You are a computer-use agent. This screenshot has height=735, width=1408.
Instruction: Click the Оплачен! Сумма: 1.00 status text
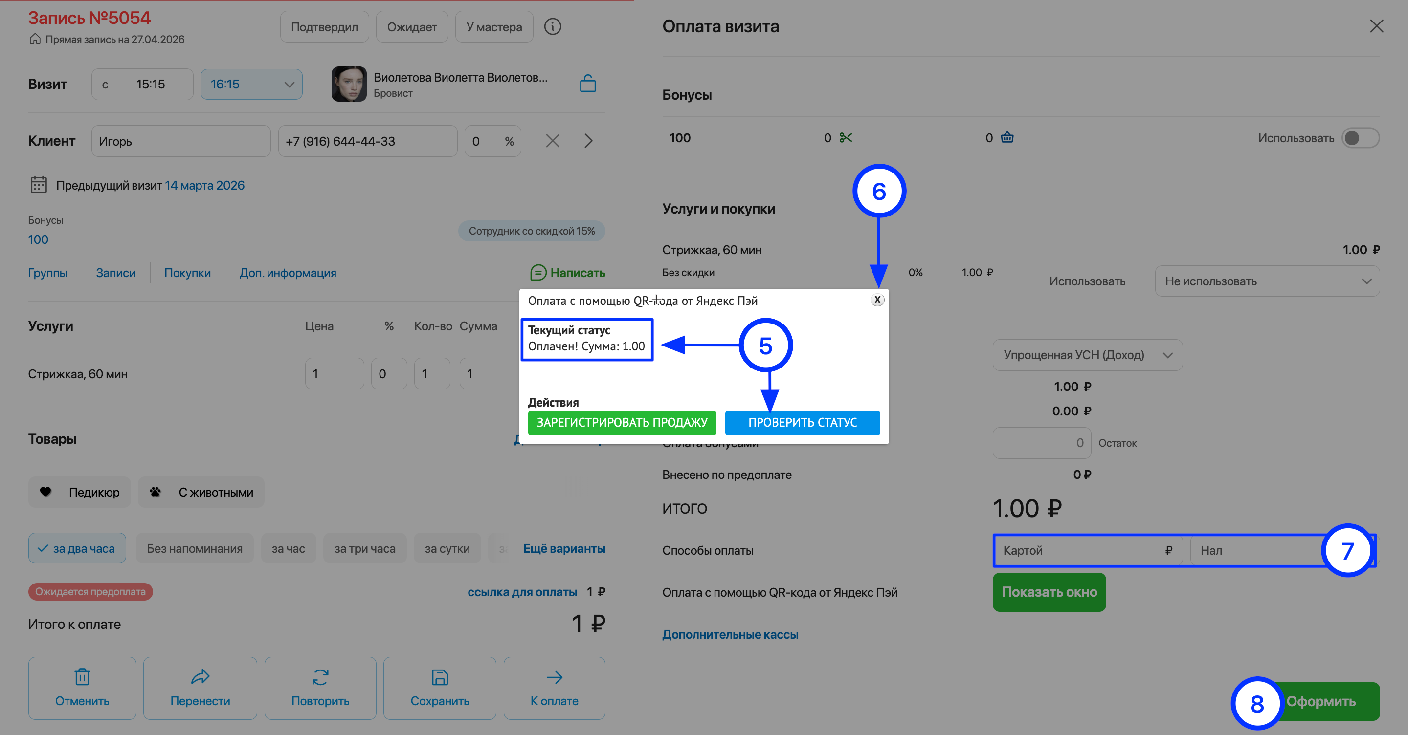coord(586,346)
